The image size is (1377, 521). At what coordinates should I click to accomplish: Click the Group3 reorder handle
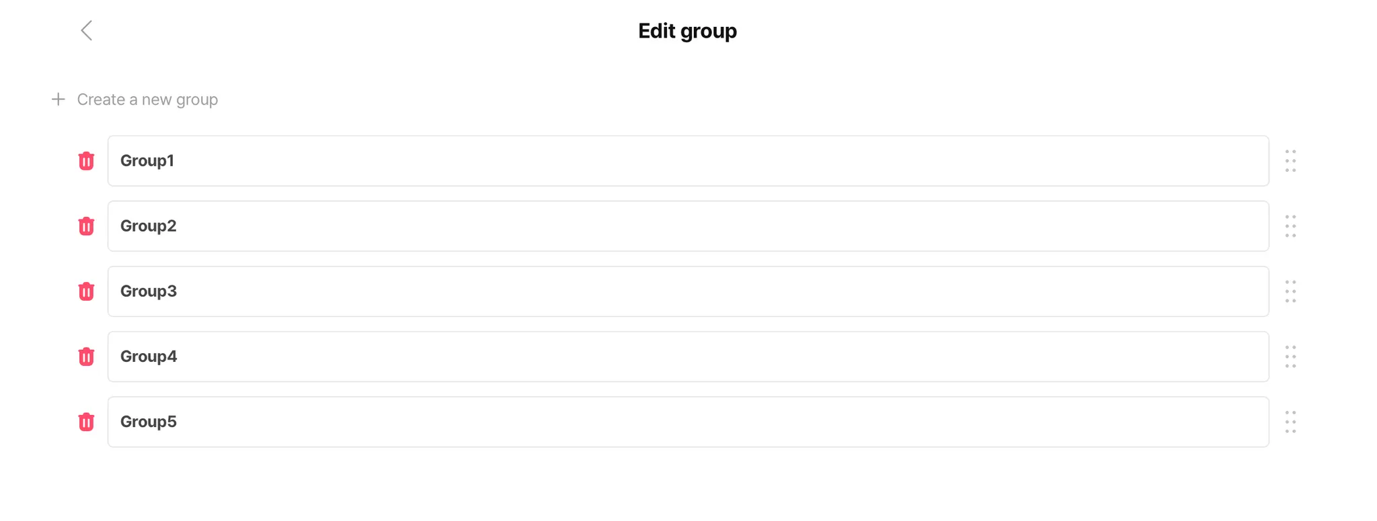click(1290, 291)
